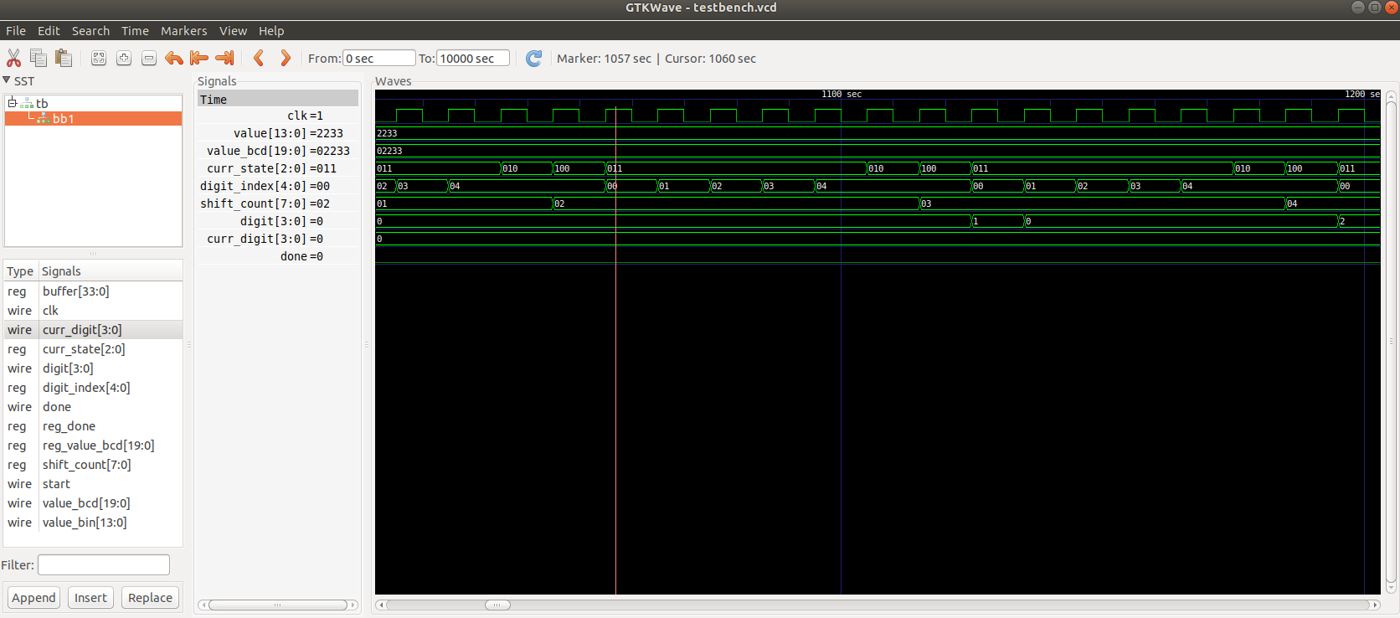Select reg_done in signal list
Screen dimensions: 1400x618
pos(93,426)
